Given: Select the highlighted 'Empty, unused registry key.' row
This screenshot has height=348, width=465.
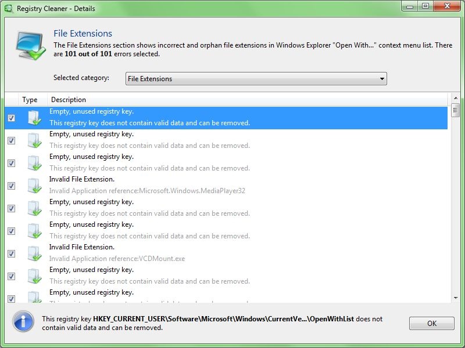Looking at the screenshot, I should [x=226, y=118].
